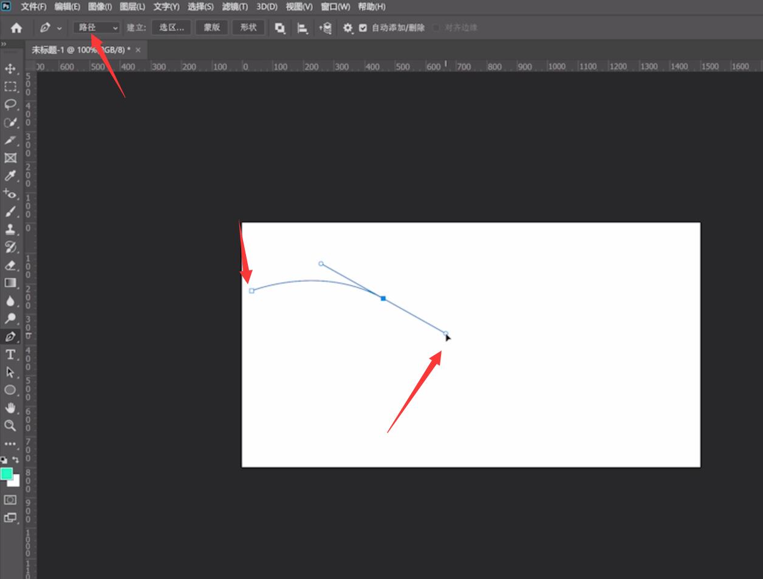Open the 滤镜(T) menu
The height and width of the screenshot is (579, 763).
coord(235,7)
